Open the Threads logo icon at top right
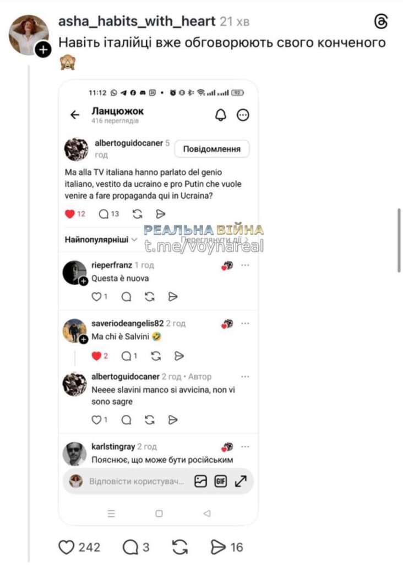This screenshot has height=565, width=403. (x=381, y=22)
